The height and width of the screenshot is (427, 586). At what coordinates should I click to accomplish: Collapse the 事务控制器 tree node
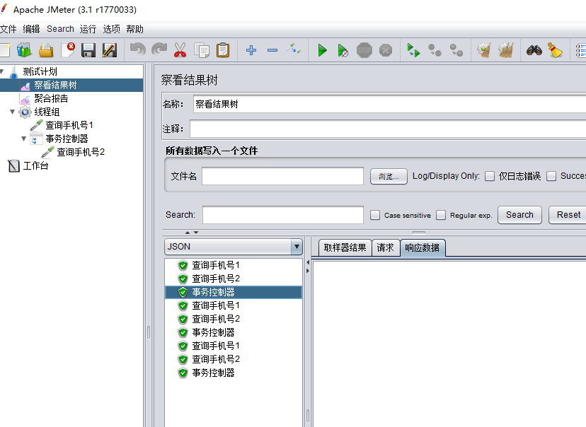point(23,139)
